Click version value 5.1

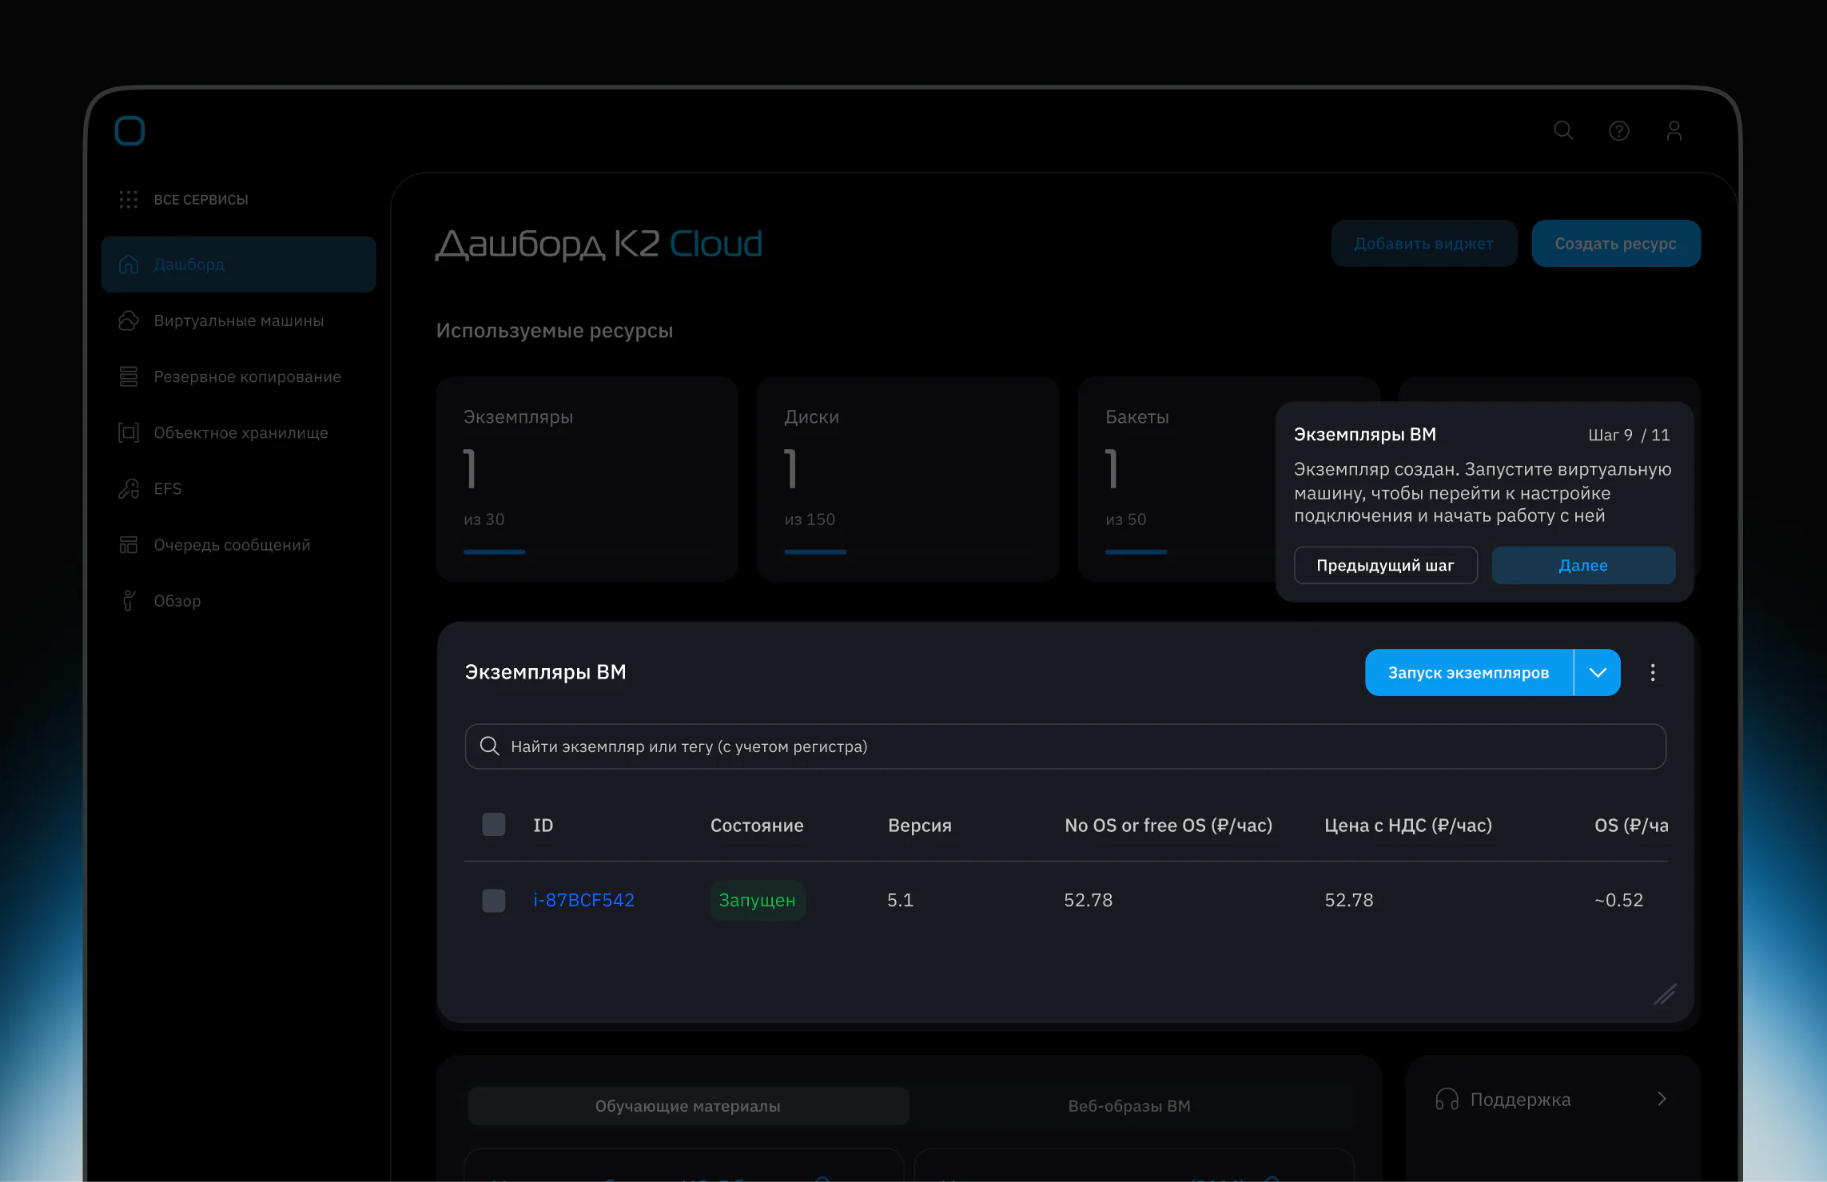pyautogui.click(x=900, y=900)
